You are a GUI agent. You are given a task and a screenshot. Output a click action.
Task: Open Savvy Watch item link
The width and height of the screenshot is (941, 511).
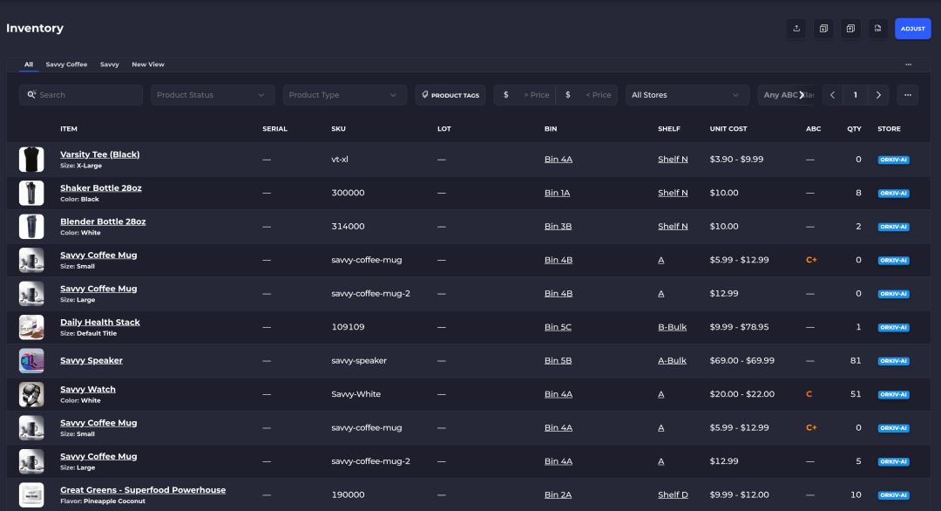point(88,389)
